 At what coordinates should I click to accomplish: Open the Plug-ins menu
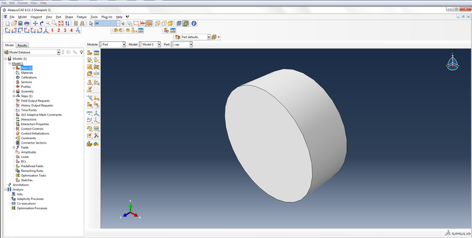point(107,17)
